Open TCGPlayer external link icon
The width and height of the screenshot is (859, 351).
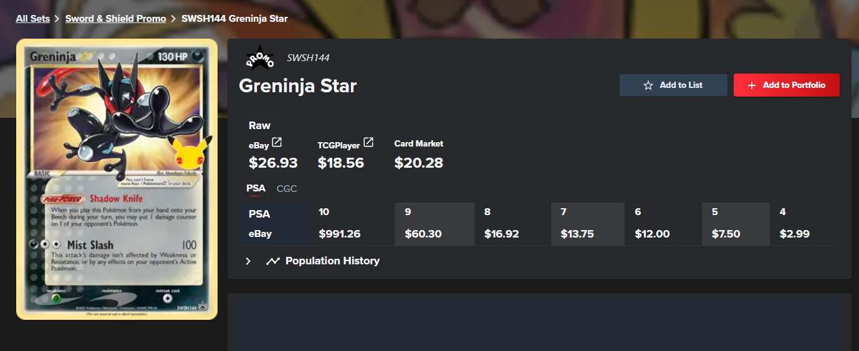pyautogui.click(x=368, y=143)
